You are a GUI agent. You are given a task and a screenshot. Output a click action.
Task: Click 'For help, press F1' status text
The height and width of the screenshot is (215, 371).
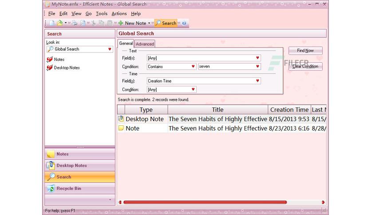[60, 211]
